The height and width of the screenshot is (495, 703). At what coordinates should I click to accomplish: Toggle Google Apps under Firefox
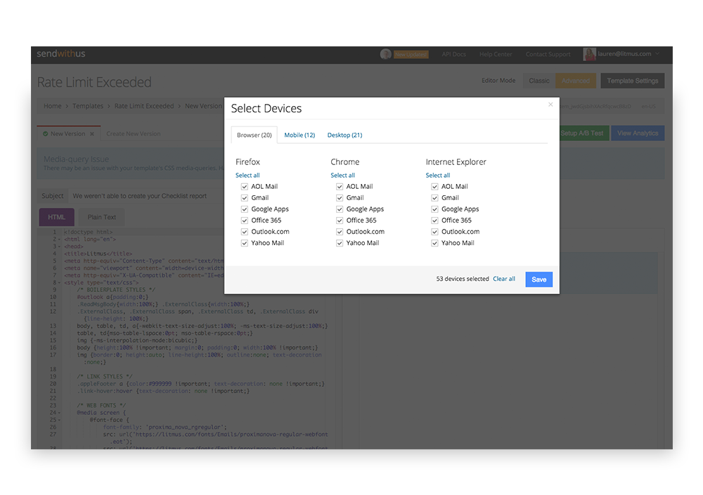pyautogui.click(x=245, y=209)
